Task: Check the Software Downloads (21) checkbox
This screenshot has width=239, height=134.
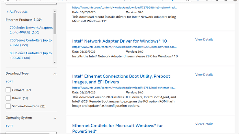Action: 8,106
